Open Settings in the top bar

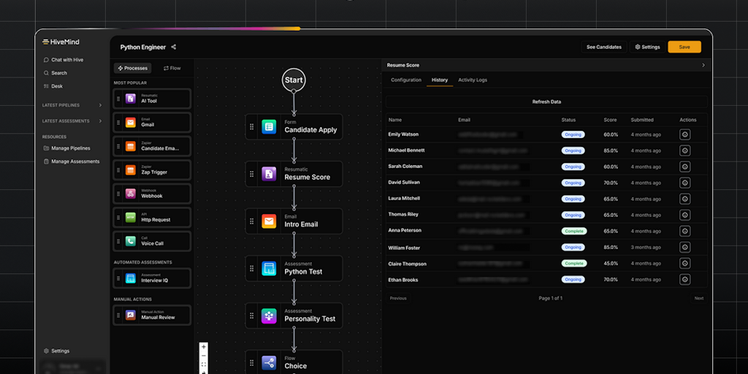pyautogui.click(x=647, y=47)
